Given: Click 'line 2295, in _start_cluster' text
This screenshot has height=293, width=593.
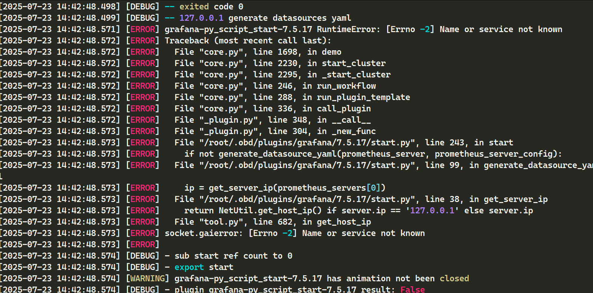Looking at the screenshot, I should point(322,74).
